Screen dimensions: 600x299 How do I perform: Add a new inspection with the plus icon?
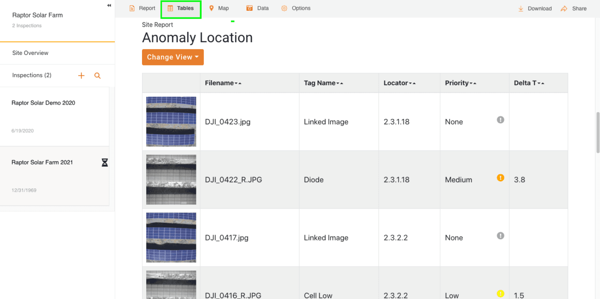[81, 75]
